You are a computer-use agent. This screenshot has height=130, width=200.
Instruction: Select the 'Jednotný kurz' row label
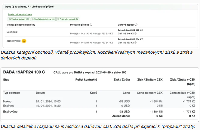14,41
